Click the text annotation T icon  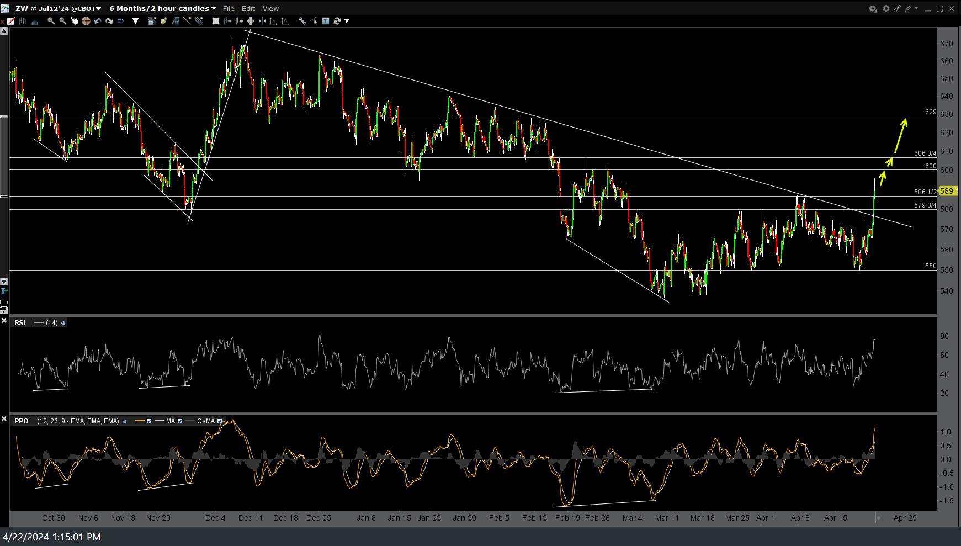326,21
